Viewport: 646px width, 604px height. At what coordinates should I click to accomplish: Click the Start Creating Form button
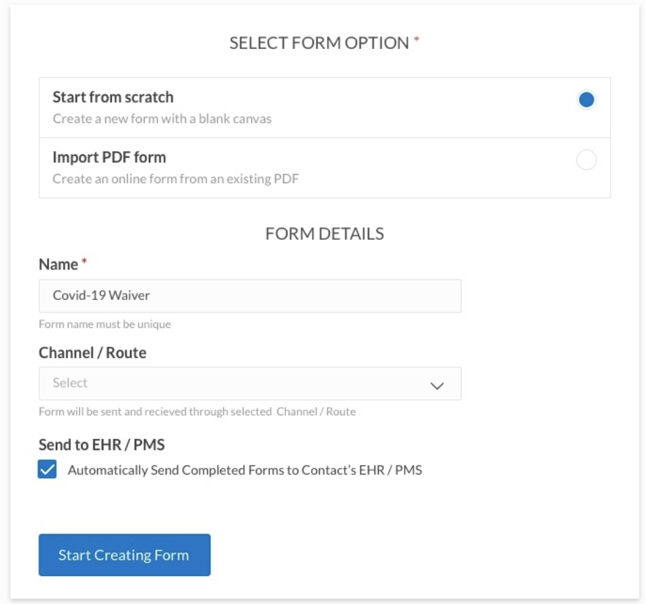coord(124,555)
